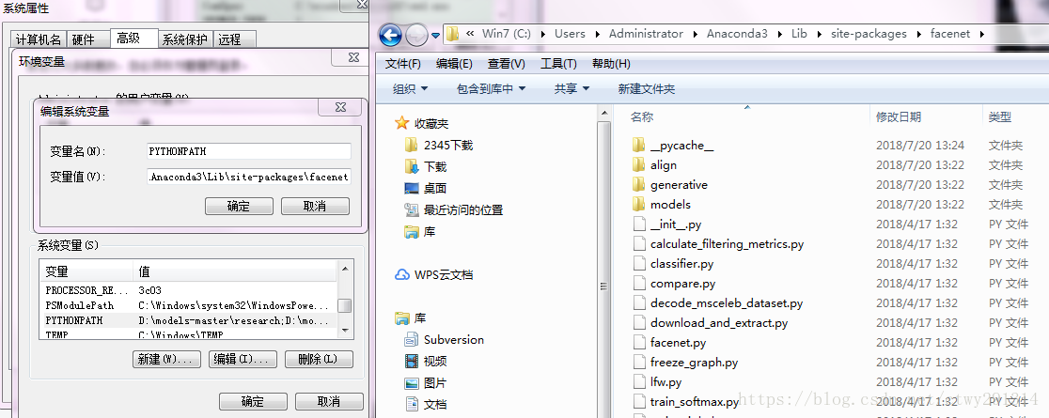Open the 帮助(H) menu
This screenshot has height=418, width=1049.
click(x=611, y=64)
